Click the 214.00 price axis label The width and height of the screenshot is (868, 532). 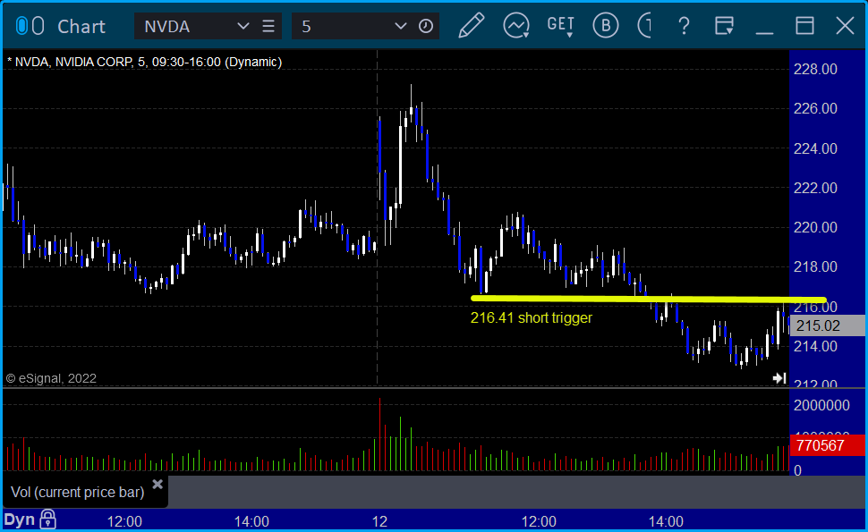[x=815, y=346]
